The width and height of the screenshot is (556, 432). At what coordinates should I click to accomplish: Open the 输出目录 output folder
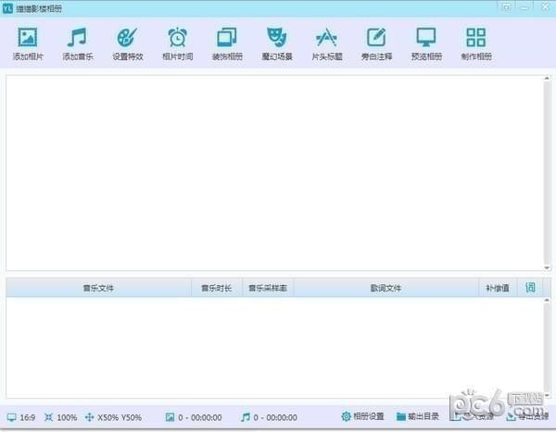[418, 416]
